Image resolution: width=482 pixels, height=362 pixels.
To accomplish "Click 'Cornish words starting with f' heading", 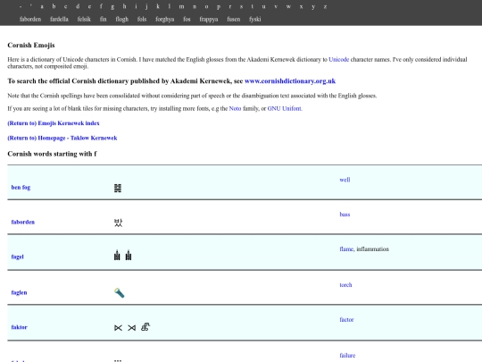I will (52, 154).
